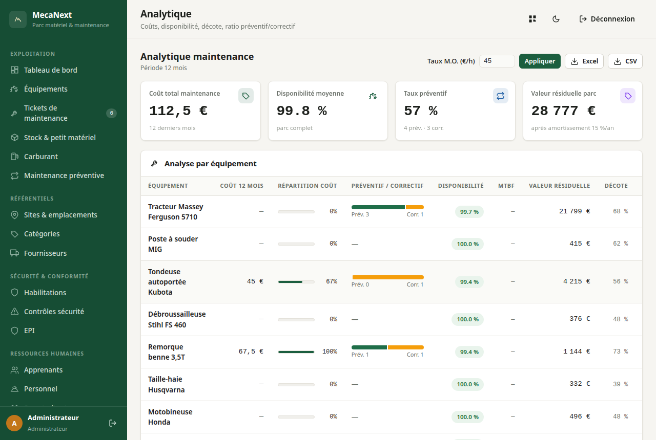Open the Apprenants page
The width and height of the screenshot is (656, 440).
pos(64,370)
